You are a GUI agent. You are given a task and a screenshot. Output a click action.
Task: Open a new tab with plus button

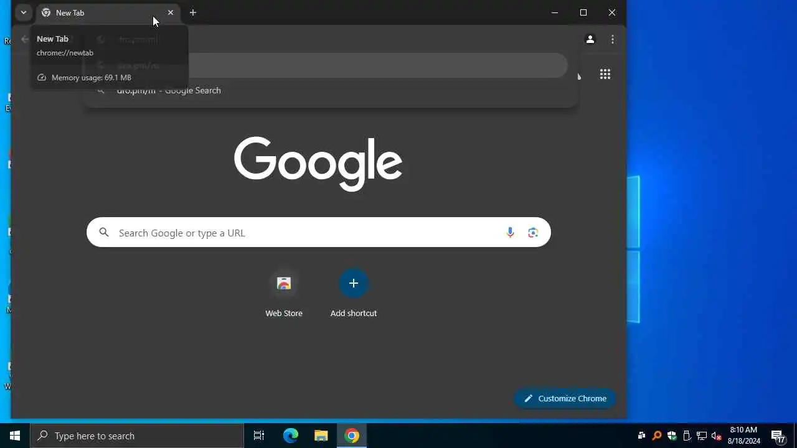click(x=193, y=12)
